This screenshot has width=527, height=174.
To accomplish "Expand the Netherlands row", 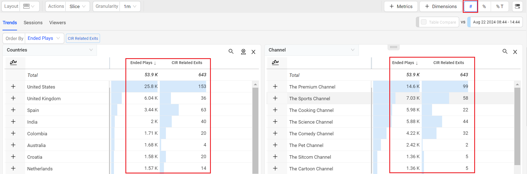I will point(13,168).
